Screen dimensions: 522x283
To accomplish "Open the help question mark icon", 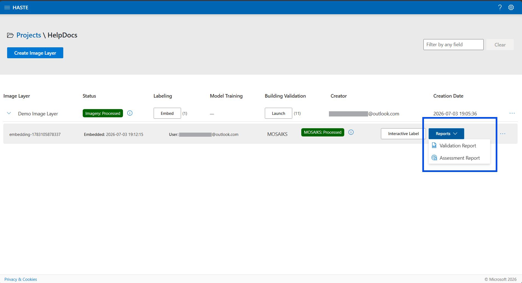I will coord(500,7).
